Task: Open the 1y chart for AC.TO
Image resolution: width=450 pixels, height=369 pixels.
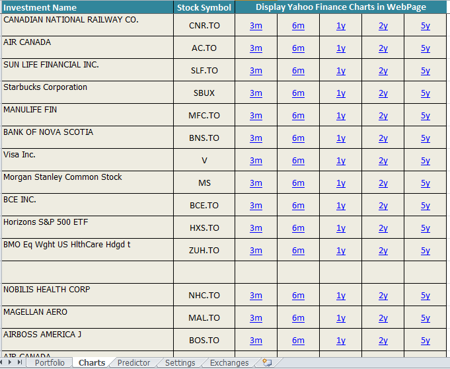Action: (x=341, y=48)
